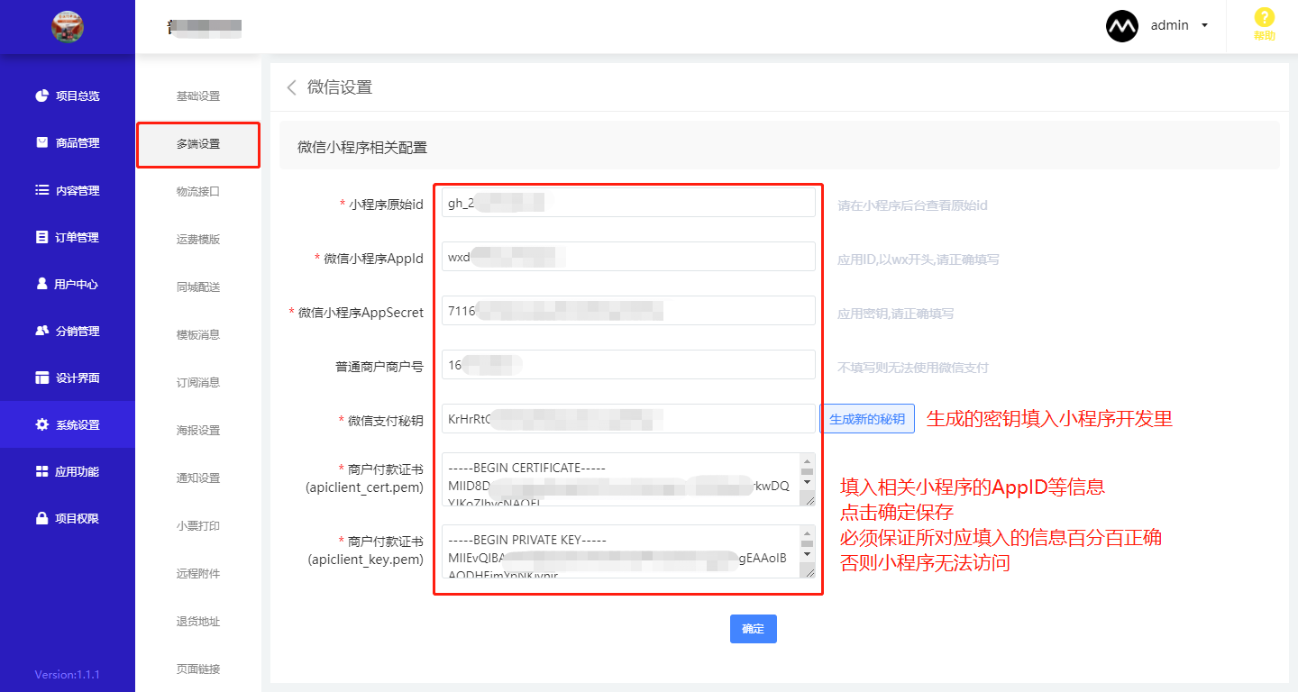This screenshot has width=1298, height=692.
Task: Open 项目权限 in the sidebar
Action: click(68, 518)
